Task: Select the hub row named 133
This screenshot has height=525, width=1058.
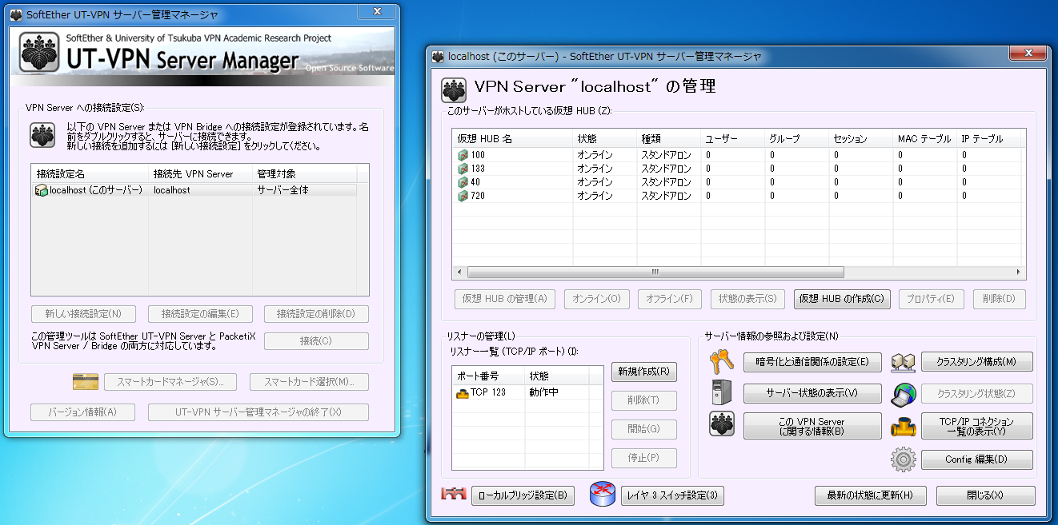Action: pos(738,169)
